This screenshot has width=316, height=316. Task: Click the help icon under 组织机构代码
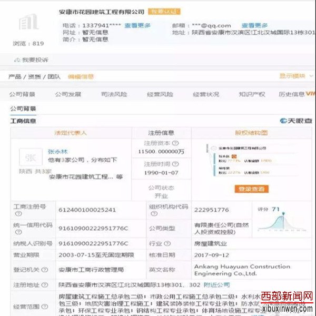click(154, 214)
